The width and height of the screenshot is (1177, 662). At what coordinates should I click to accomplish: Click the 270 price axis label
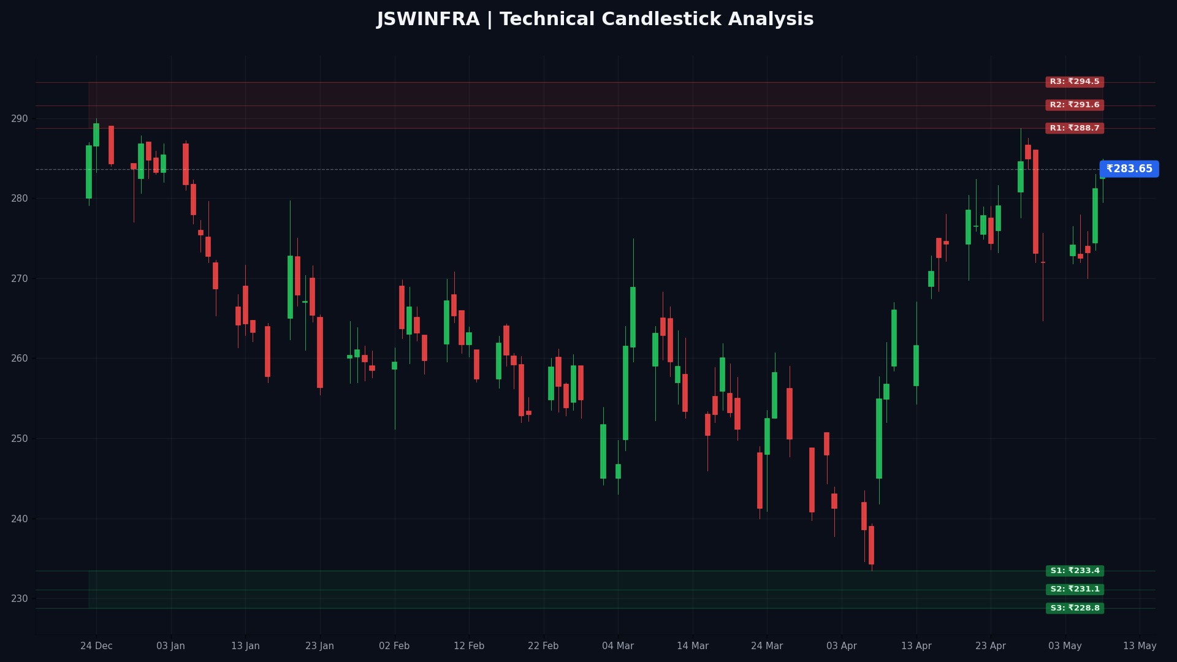point(20,279)
